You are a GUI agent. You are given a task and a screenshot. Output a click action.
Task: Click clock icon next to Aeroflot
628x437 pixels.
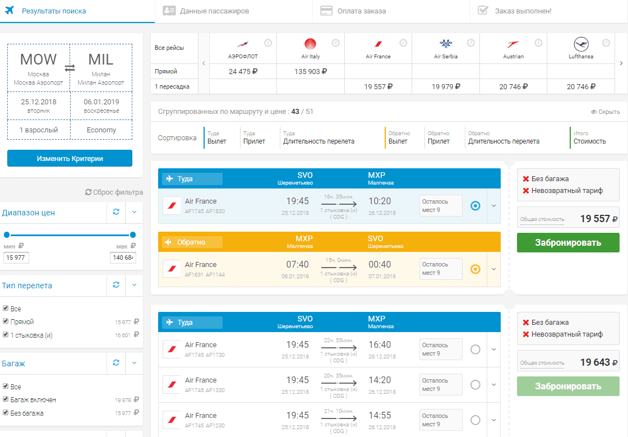(x=268, y=43)
